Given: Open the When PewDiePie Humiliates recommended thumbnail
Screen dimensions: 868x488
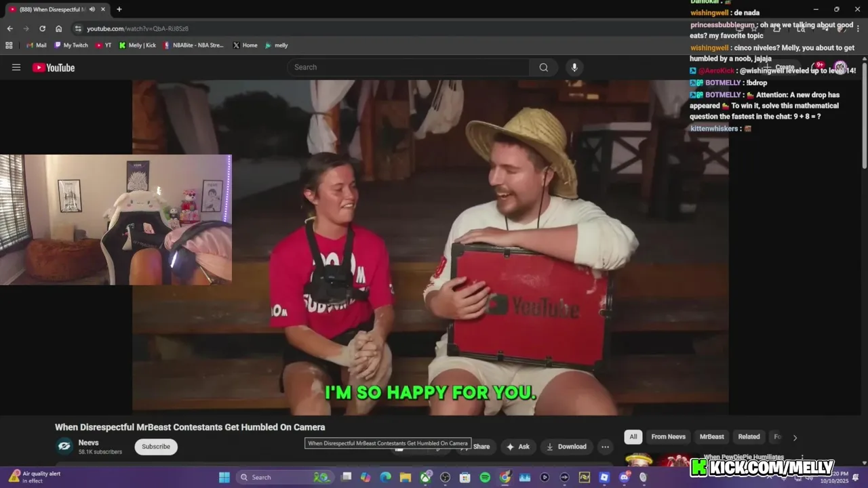Looking at the screenshot, I should [x=661, y=460].
